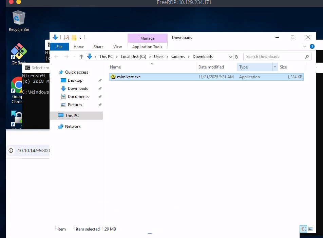Image resolution: width=323 pixels, height=238 pixels.
Task: Maximize the Downloads Explorer window
Action: pyautogui.click(x=292, y=37)
